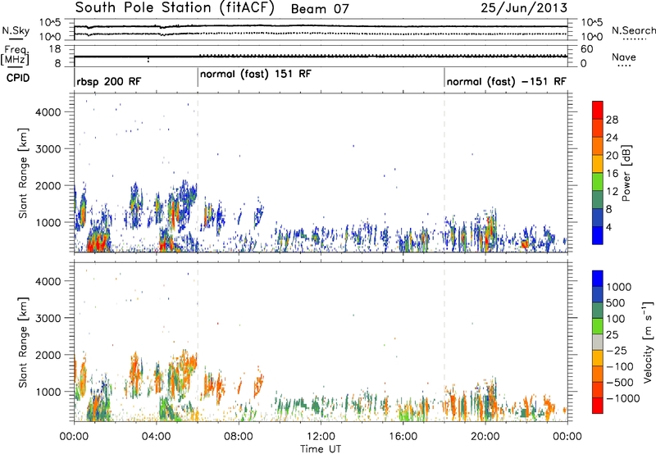Select the blue top segment of Velocity colorbar
Screen dimensions: 656x454
pyautogui.click(x=598, y=279)
